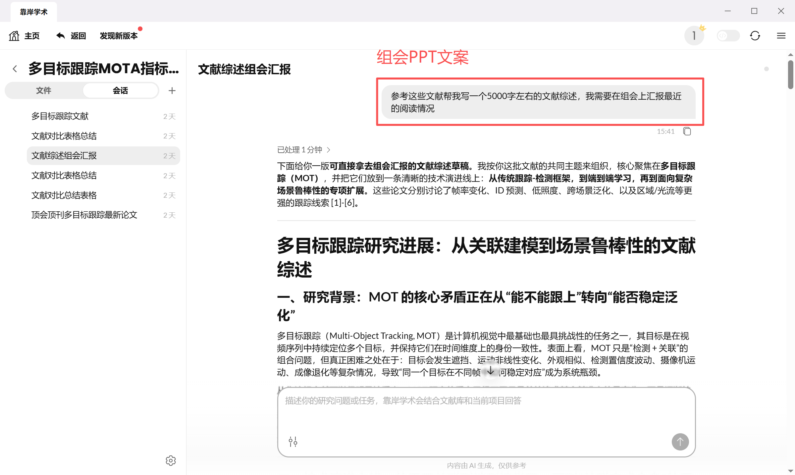The height and width of the screenshot is (475, 795).
Task: Minimize the application window
Action: 728,11
